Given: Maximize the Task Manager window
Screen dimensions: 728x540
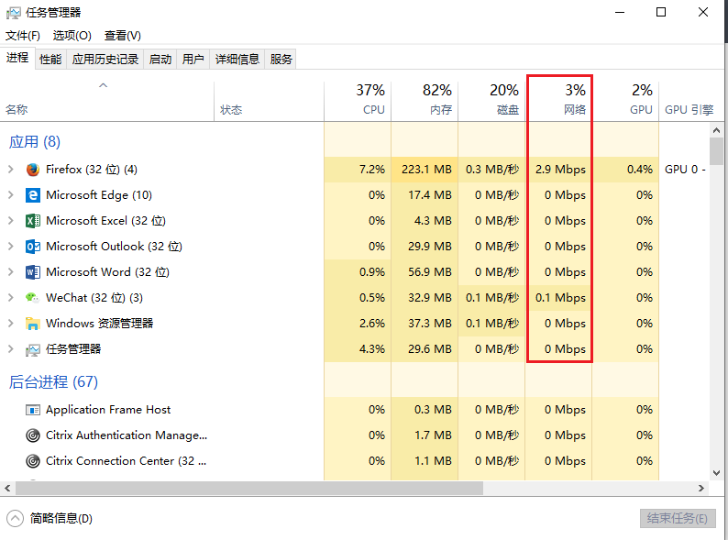Looking at the screenshot, I should point(661,13).
